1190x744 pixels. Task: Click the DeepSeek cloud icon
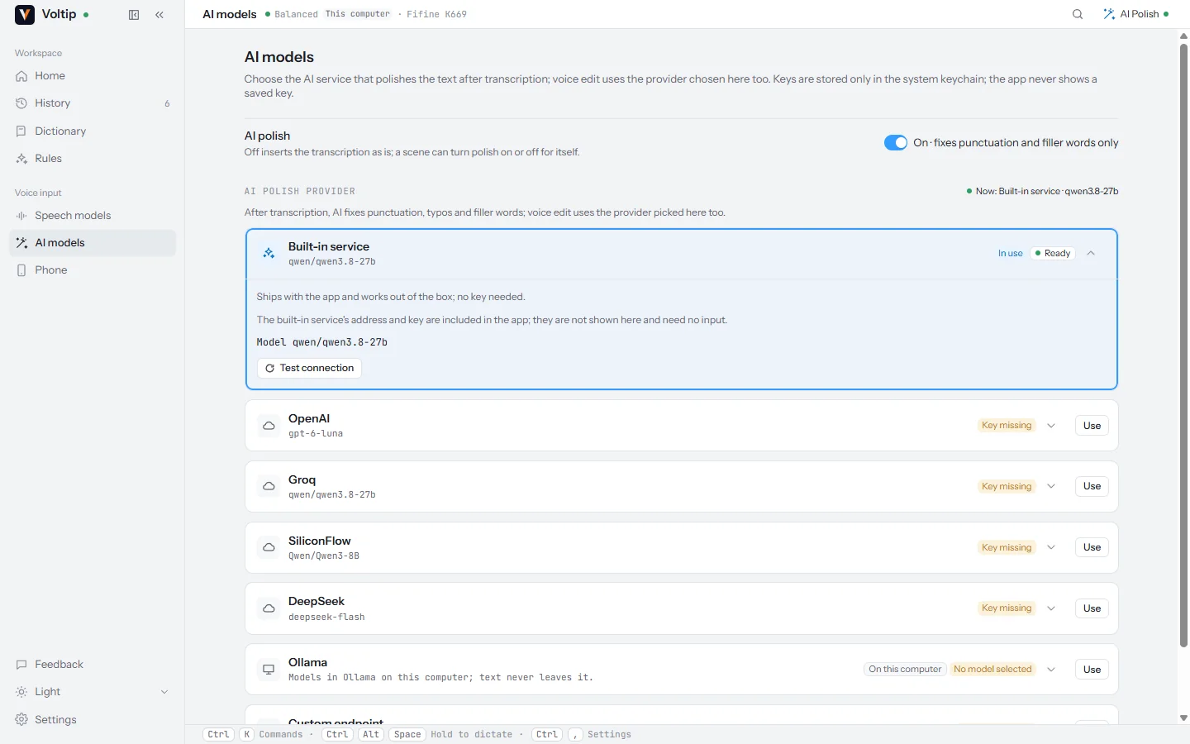269,609
